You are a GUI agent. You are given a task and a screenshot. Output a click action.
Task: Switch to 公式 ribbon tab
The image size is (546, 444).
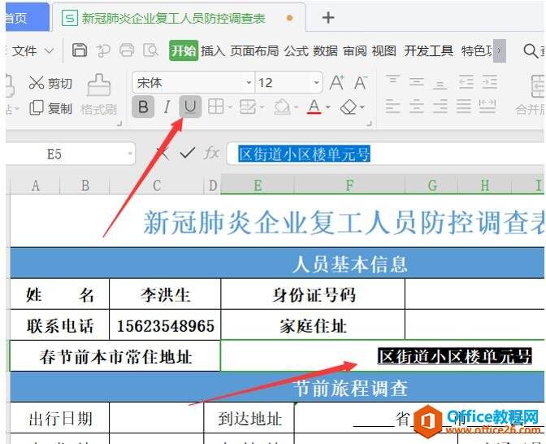click(x=296, y=51)
